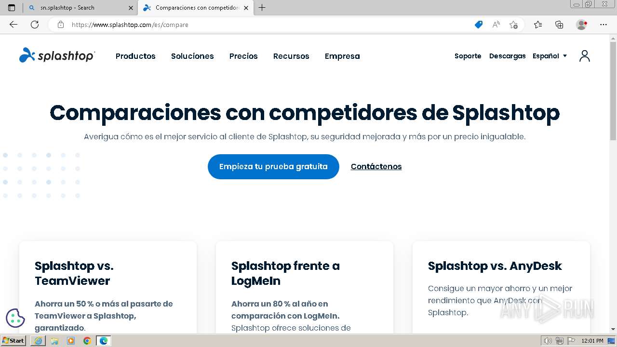Viewport: 617px width, 347px height.
Task: Open the Edge settings and more menu
Action: 604,25
